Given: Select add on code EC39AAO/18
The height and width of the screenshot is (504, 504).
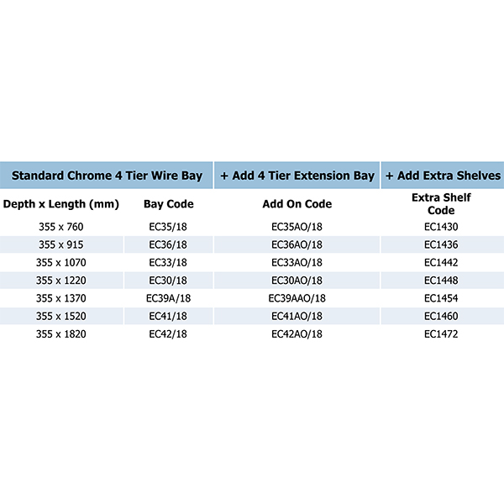Looking at the screenshot, I should tap(297, 298).
